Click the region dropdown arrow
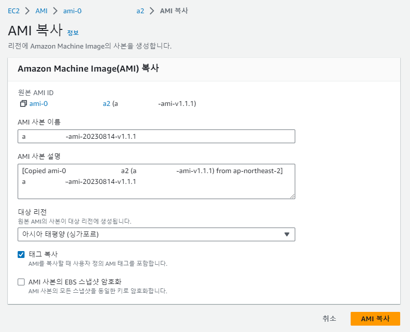This screenshot has height=332, width=410. pyautogui.click(x=287, y=234)
